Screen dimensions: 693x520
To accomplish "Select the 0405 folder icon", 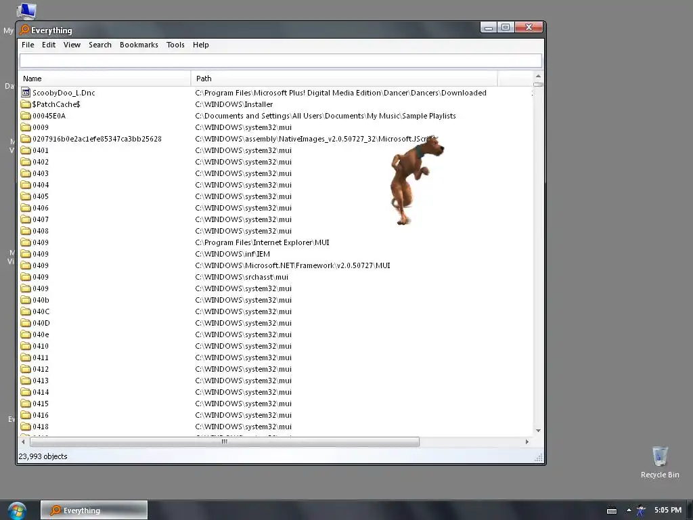I will pos(26,196).
